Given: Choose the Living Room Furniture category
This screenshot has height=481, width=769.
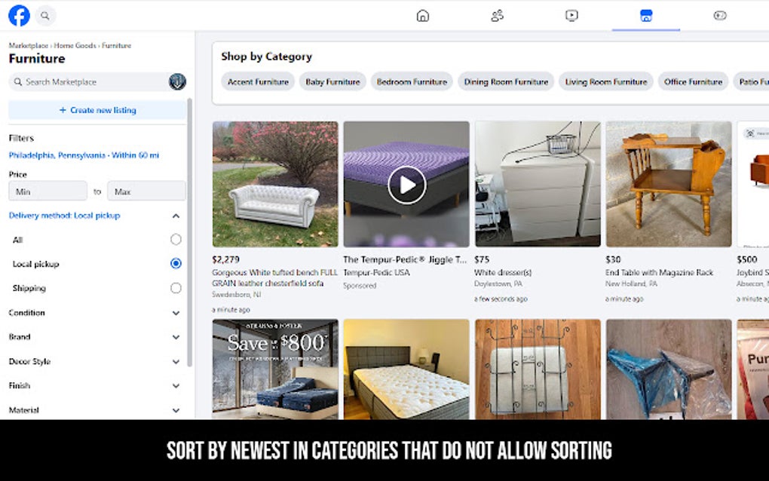Looking at the screenshot, I should click(x=606, y=82).
